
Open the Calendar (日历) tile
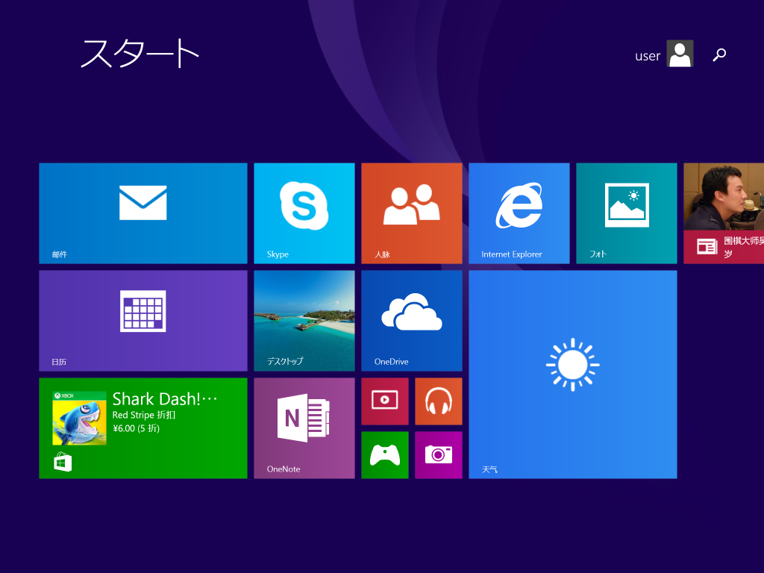tap(143, 321)
